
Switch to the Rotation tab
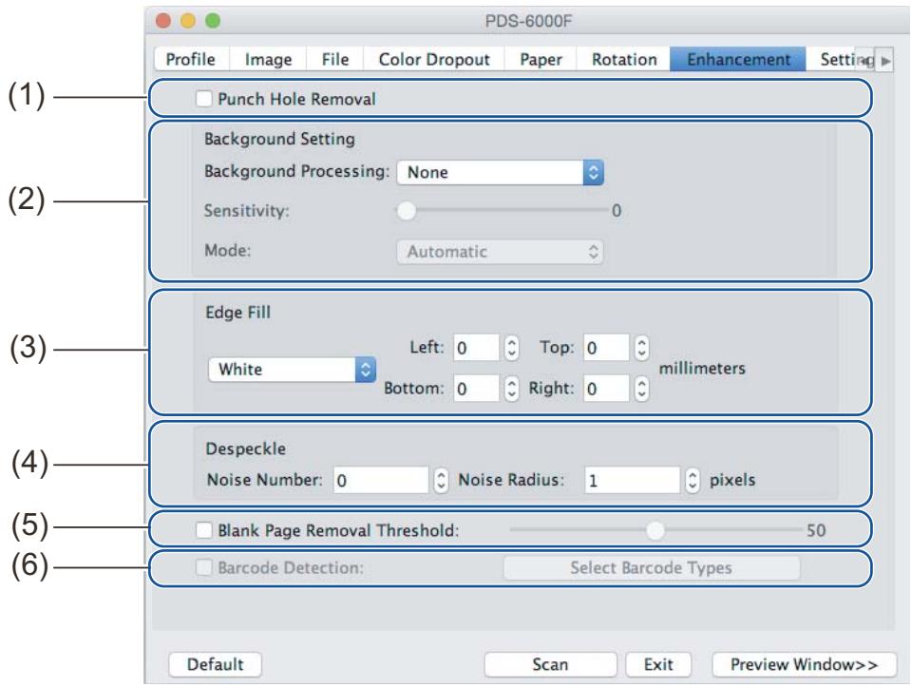coord(624,59)
